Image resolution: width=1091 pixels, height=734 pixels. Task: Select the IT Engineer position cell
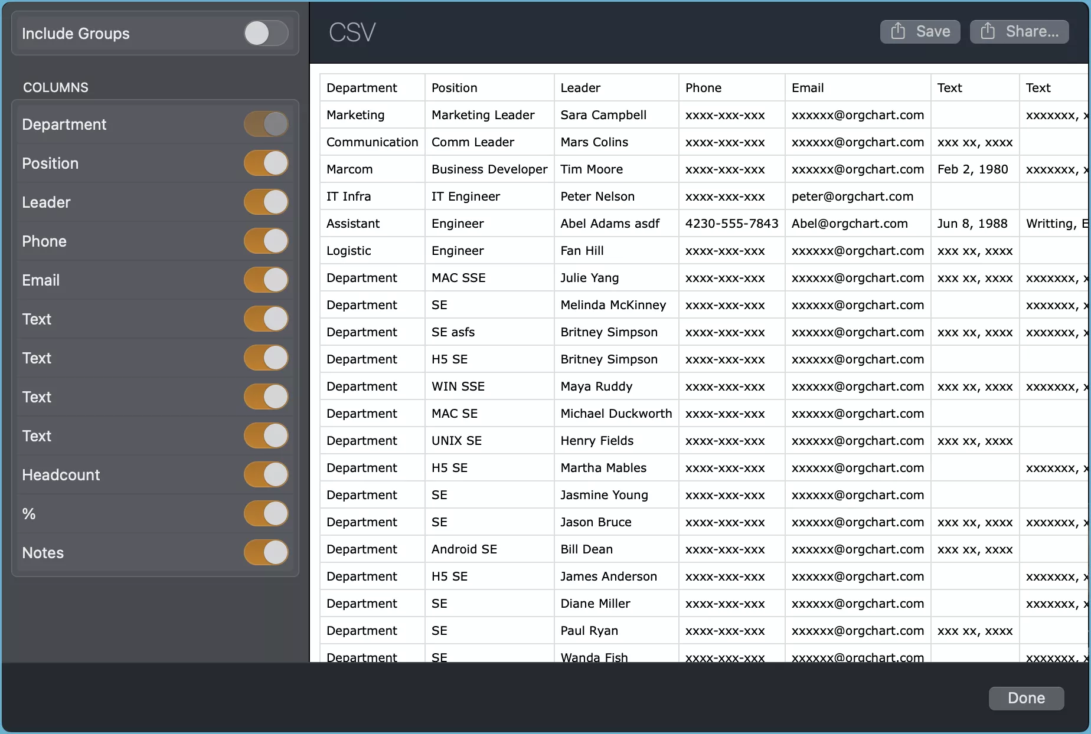(x=489, y=196)
